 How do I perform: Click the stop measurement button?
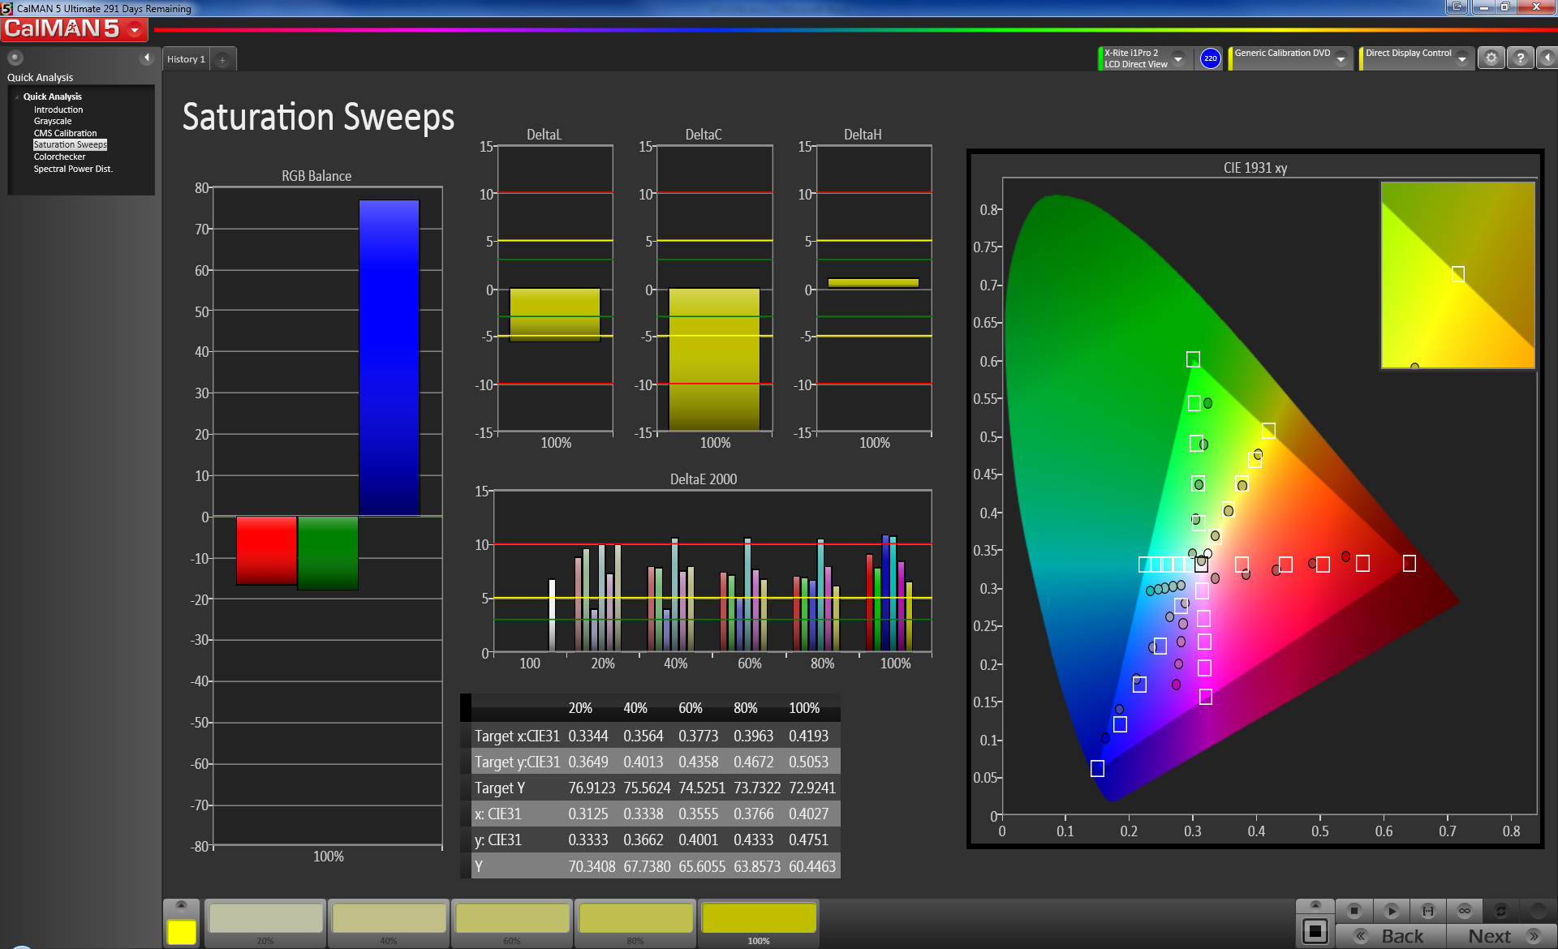(x=1354, y=910)
